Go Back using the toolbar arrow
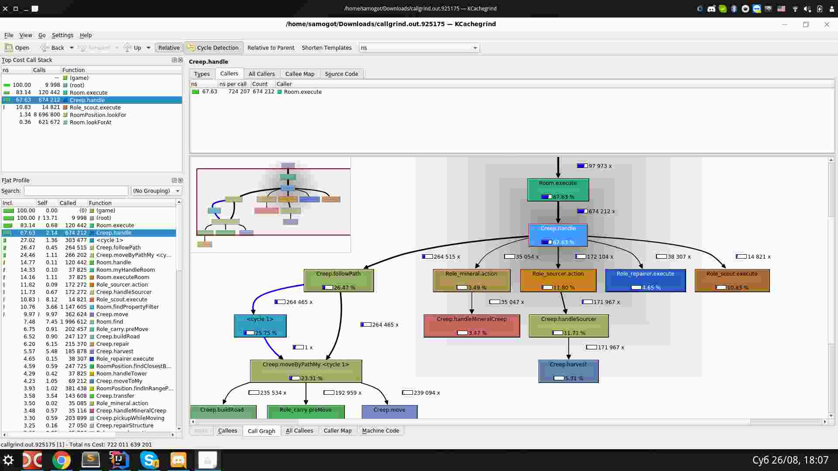 tap(45, 48)
